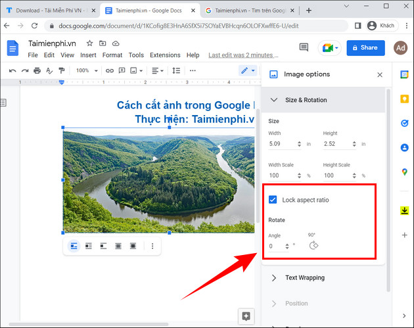Open the text alignment dropdown
The image size is (414, 328).
point(158,70)
